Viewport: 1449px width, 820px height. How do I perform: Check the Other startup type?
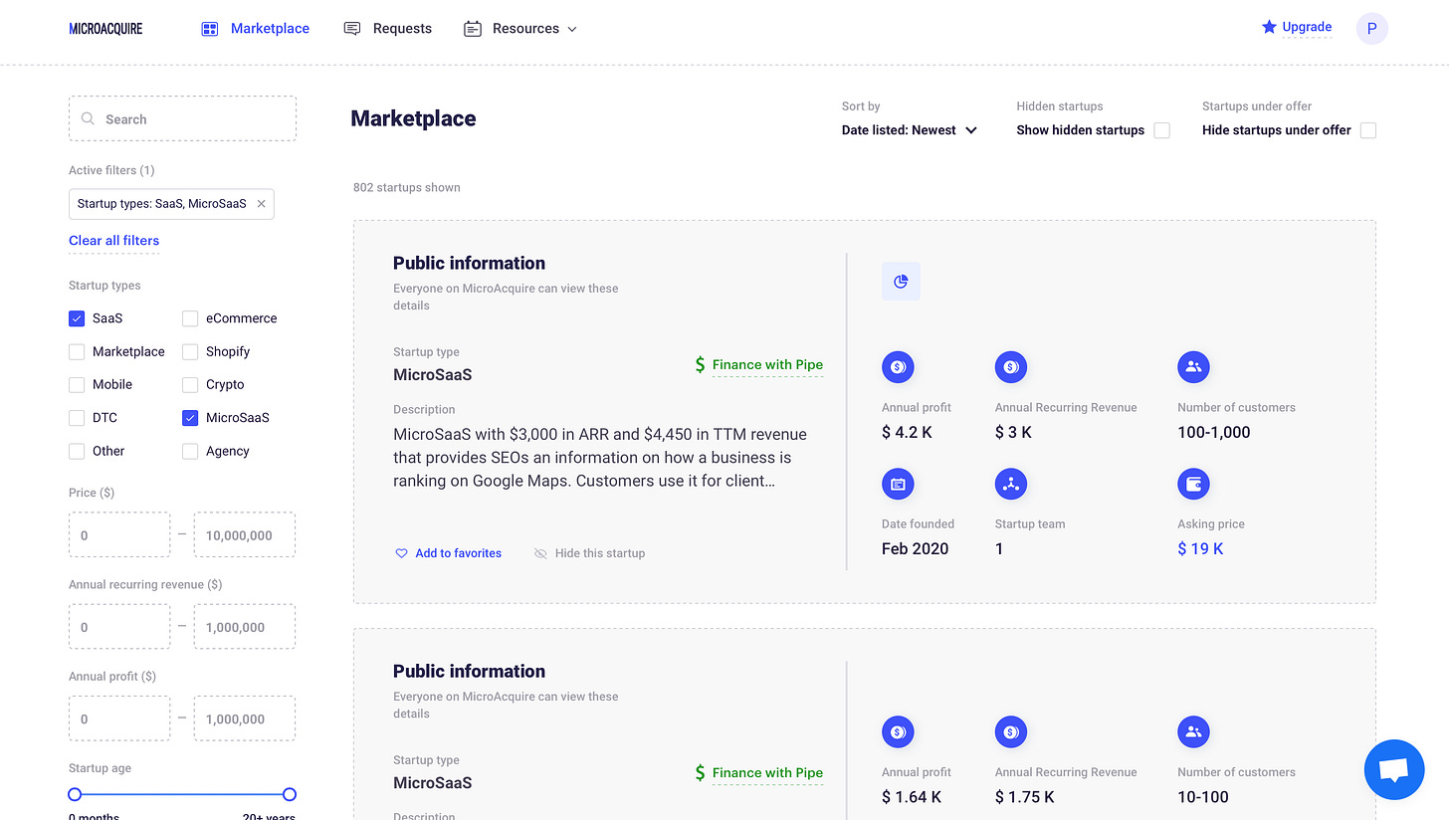(77, 451)
